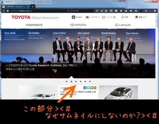
Task: Open the white sedan test car thumbnail
Action: 118,92
